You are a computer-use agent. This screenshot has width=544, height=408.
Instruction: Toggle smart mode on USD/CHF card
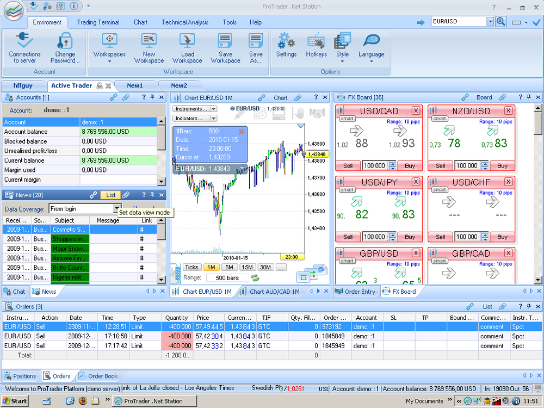[x=439, y=190]
